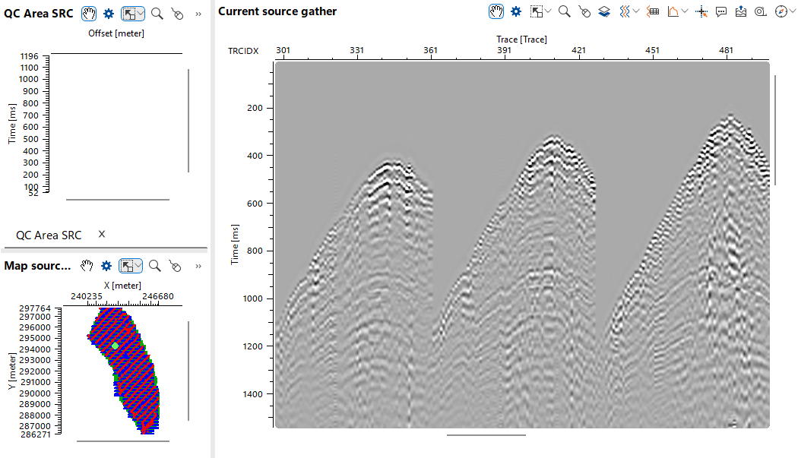The height and width of the screenshot is (458, 798).
Task: Select pan hand tool in Map source panel
Action: coord(87,266)
